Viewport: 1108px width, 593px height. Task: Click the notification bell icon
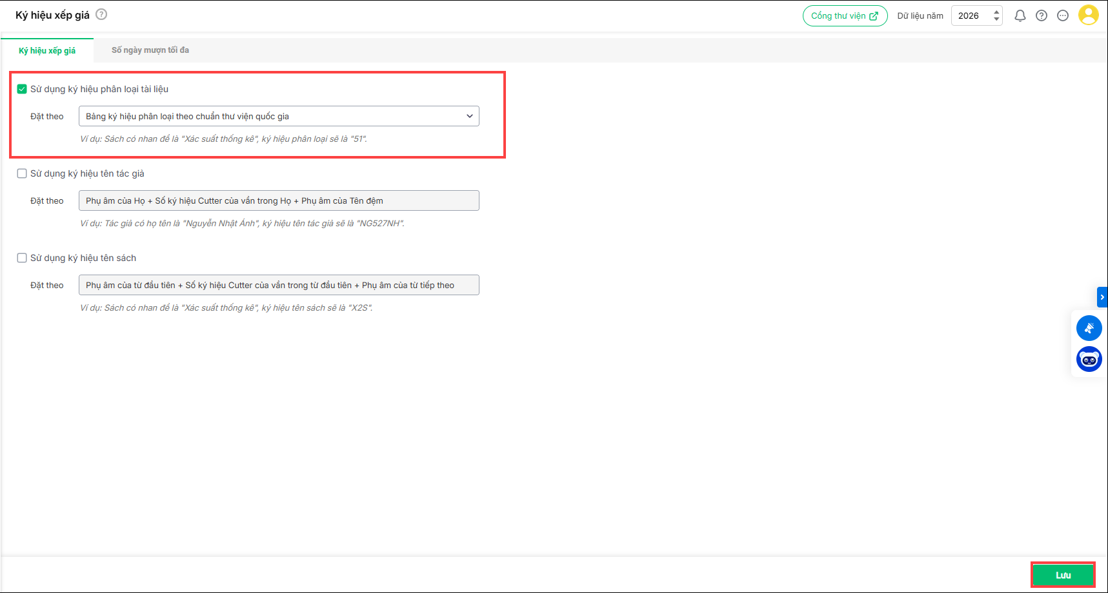pos(1020,16)
